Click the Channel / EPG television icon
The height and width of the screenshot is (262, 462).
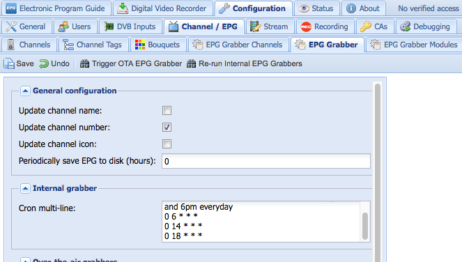[x=174, y=26]
